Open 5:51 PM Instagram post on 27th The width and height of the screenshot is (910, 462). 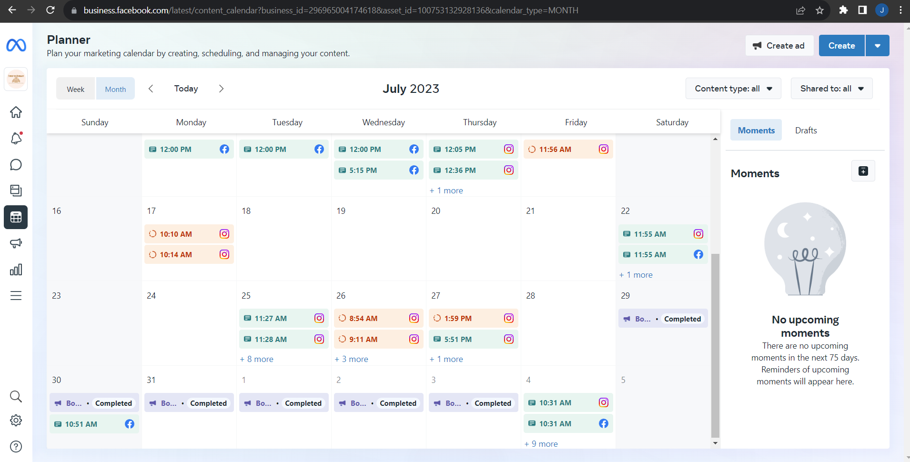474,339
